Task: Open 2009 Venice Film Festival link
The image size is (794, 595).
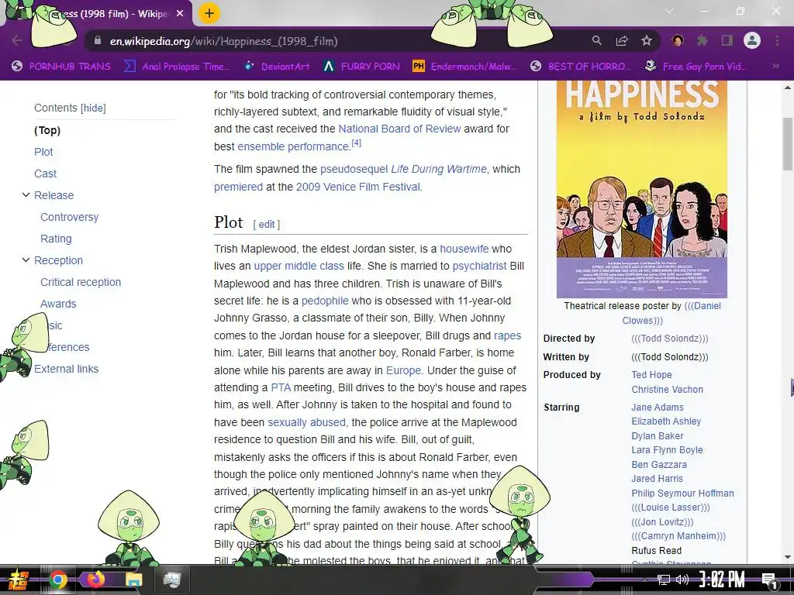Action: click(358, 187)
